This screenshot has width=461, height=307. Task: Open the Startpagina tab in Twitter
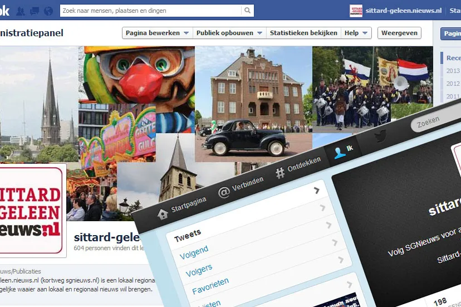coord(188,204)
